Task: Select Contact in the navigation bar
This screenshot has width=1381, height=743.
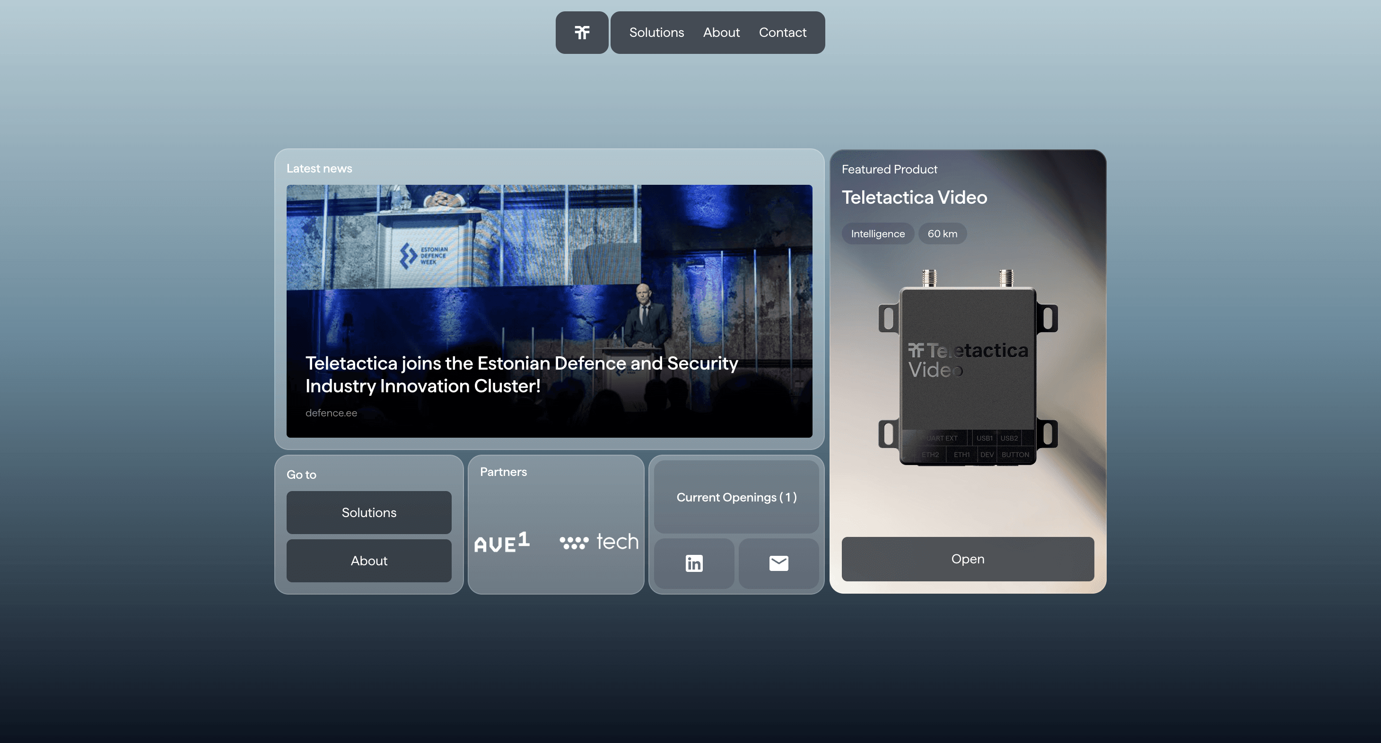Action: click(782, 33)
